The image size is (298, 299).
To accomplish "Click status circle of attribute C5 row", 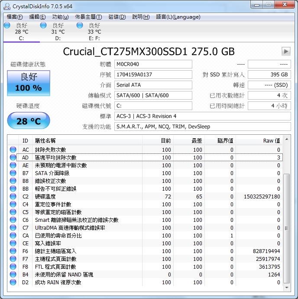I will pyautogui.click(x=13, y=212).
